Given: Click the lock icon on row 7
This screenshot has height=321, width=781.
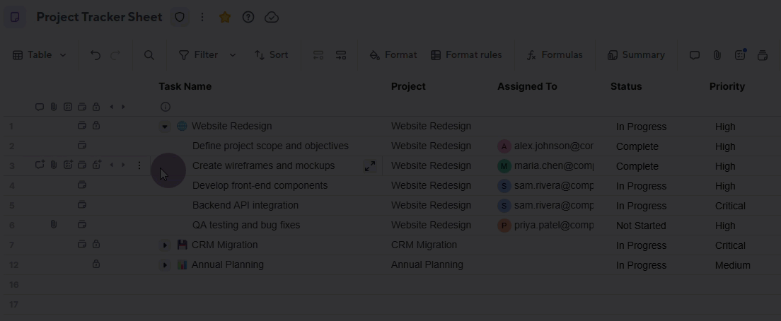Looking at the screenshot, I should (x=96, y=245).
